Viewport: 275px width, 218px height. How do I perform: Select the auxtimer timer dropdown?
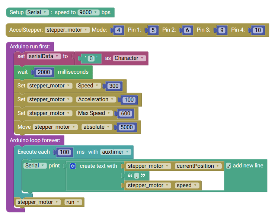(116, 152)
